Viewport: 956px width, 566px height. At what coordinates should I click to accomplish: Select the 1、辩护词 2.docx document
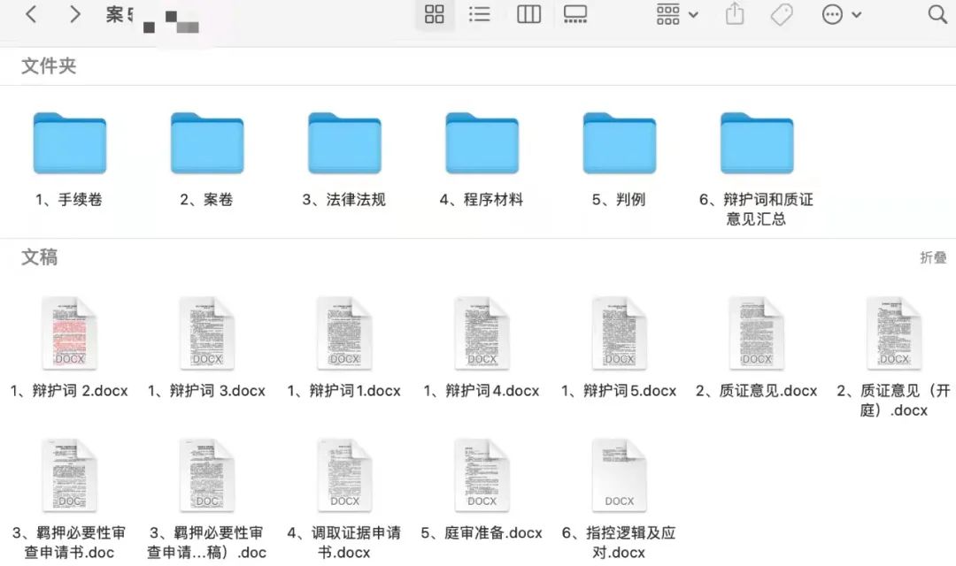pyautogui.click(x=69, y=333)
